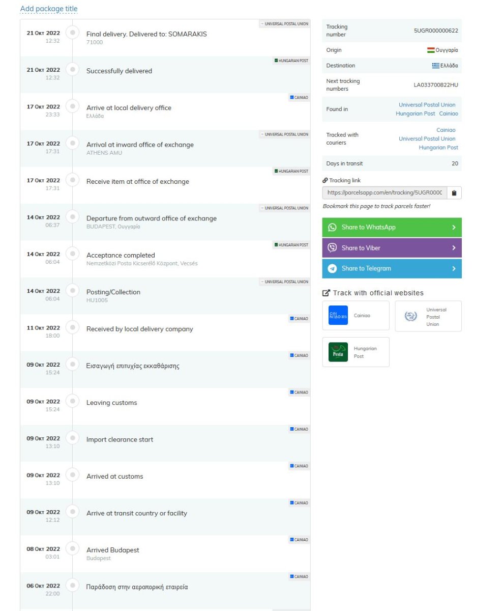Click the Viber logo icon

[x=332, y=248]
